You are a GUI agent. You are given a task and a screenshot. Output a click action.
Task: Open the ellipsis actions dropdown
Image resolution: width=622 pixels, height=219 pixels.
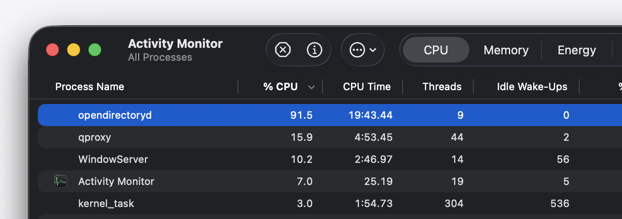(363, 50)
